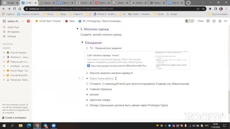Open the 'Другие закладки' bookmarks folder

pyautogui.click(x=218, y=14)
